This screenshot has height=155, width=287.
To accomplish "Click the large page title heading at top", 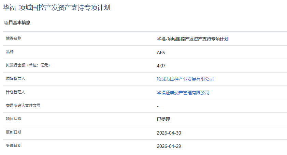I will click(x=56, y=7).
